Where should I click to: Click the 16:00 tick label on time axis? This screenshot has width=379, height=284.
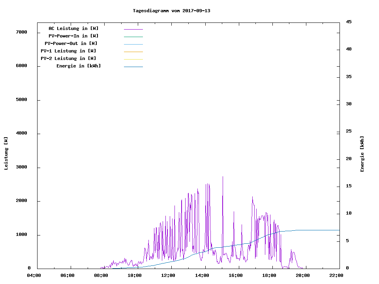(235, 276)
